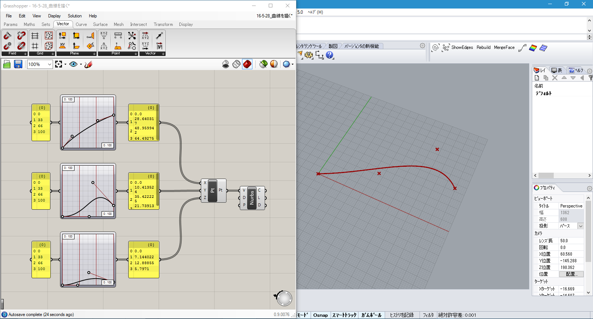Create new layer in Rhino layer panel
This screenshot has height=319, width=593.
point(537,78)
